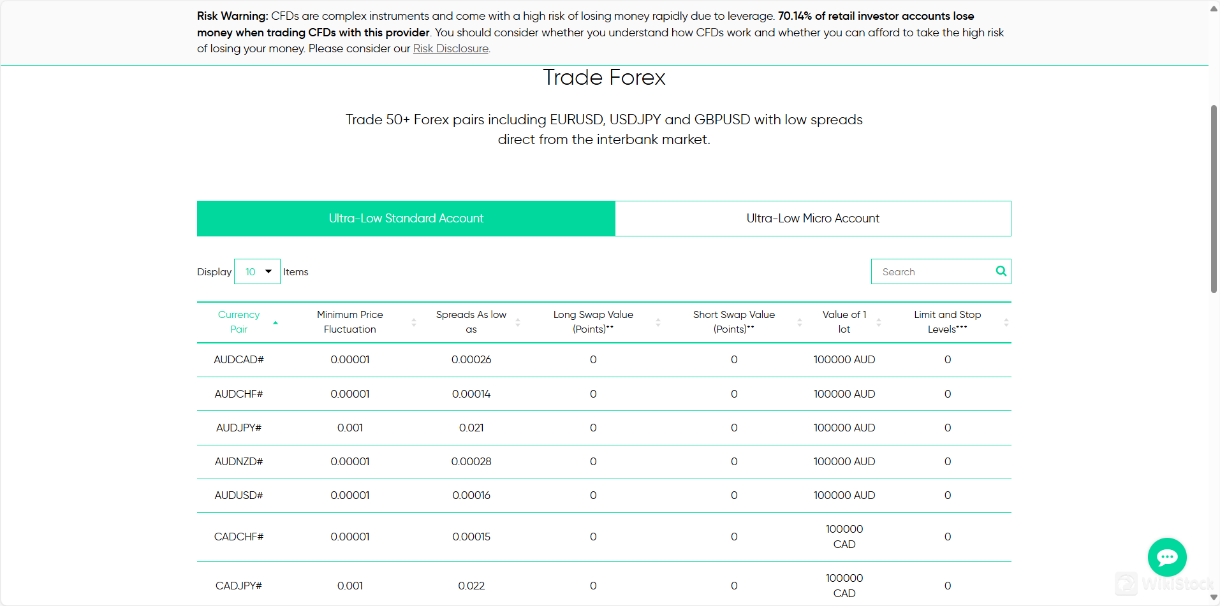This screenshot has height=606, width=1220.
Task: Click the Currency Pair column header
Action: [x=239, y=322]
